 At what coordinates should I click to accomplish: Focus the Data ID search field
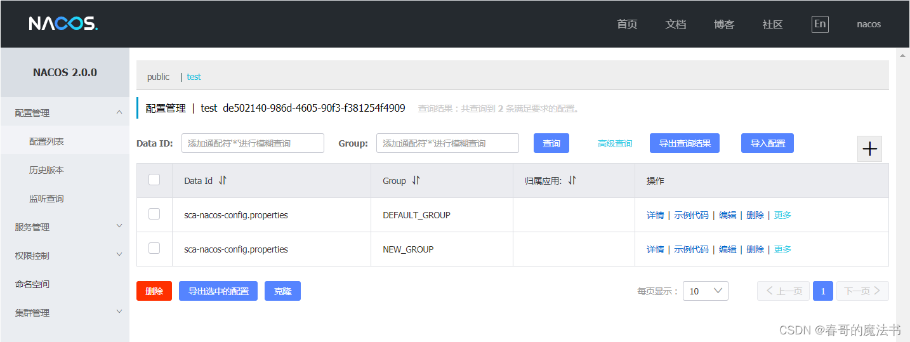tap(253, 143)
